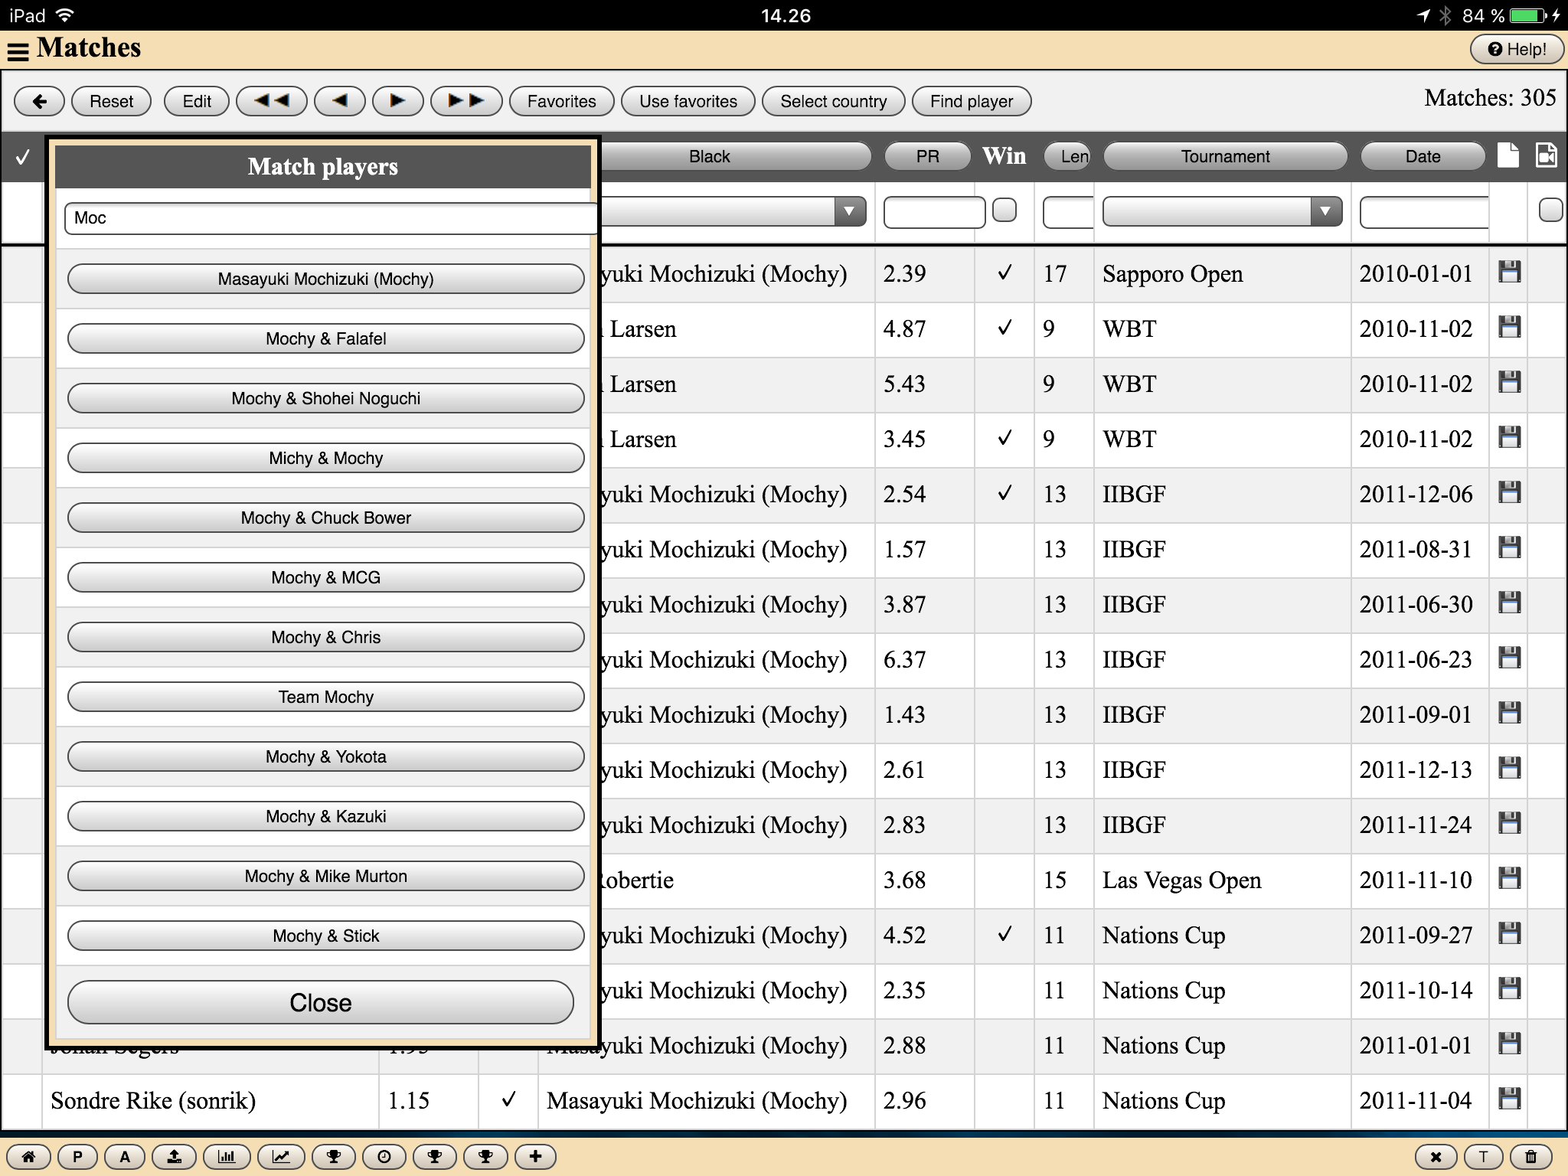
Task: Open the Help! button
Action: 1517,49
